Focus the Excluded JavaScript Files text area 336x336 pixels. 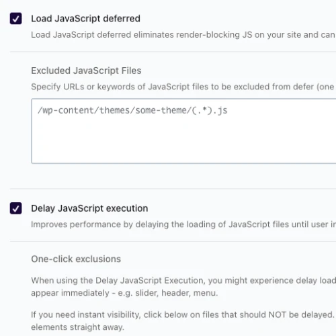[x=183, y=131]
